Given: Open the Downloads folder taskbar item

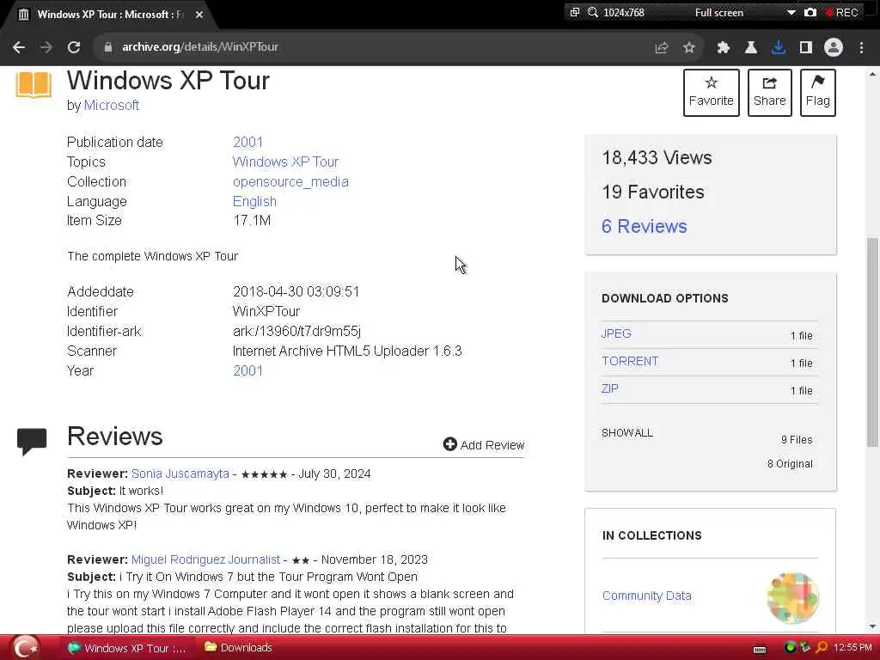Looking at the screenshot, I should [x=239, y=648].
